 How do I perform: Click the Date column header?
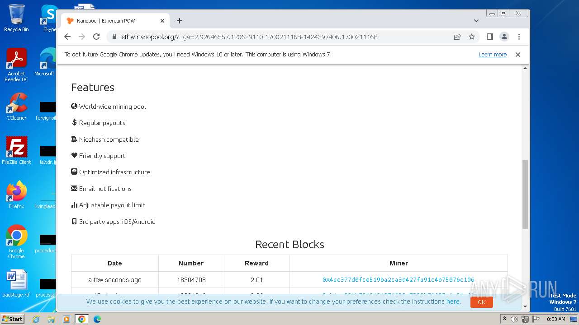click(x=115, y=263)
